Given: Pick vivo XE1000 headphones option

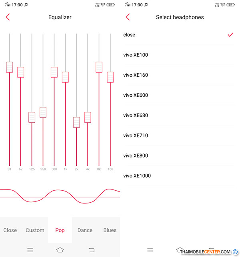Looking at the screenshot, I should tap(137, 176).
